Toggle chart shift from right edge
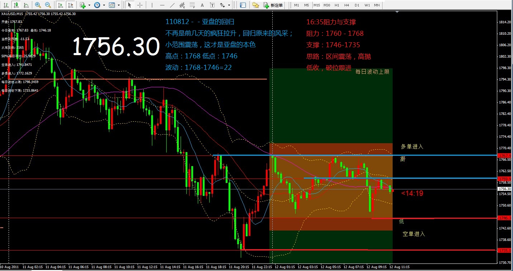Image resolution: width=513 pixels, height=271 pixels. coord(71,5)
